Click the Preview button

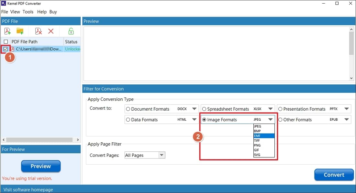tap(41, 166)
